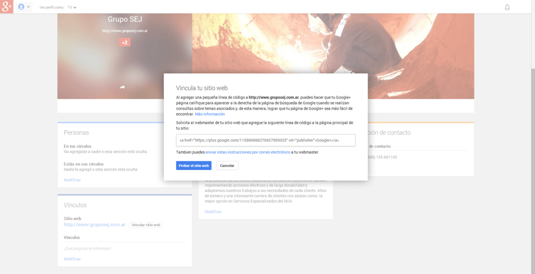Click the 'Grupo SEJ' page title
The height and width of the screenshot is (274, 535).
[125, 19]
